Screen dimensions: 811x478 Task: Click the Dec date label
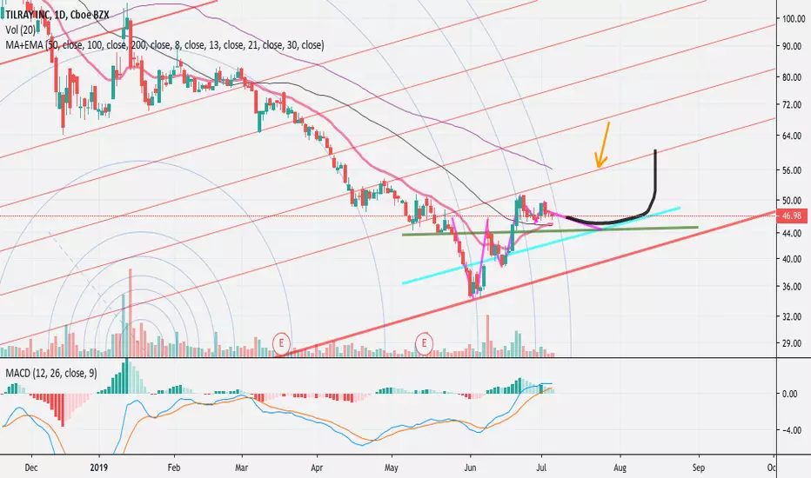click(31, 468)
